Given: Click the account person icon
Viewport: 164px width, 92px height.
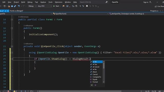Looking at the screenshot, I should click(150, 2).
